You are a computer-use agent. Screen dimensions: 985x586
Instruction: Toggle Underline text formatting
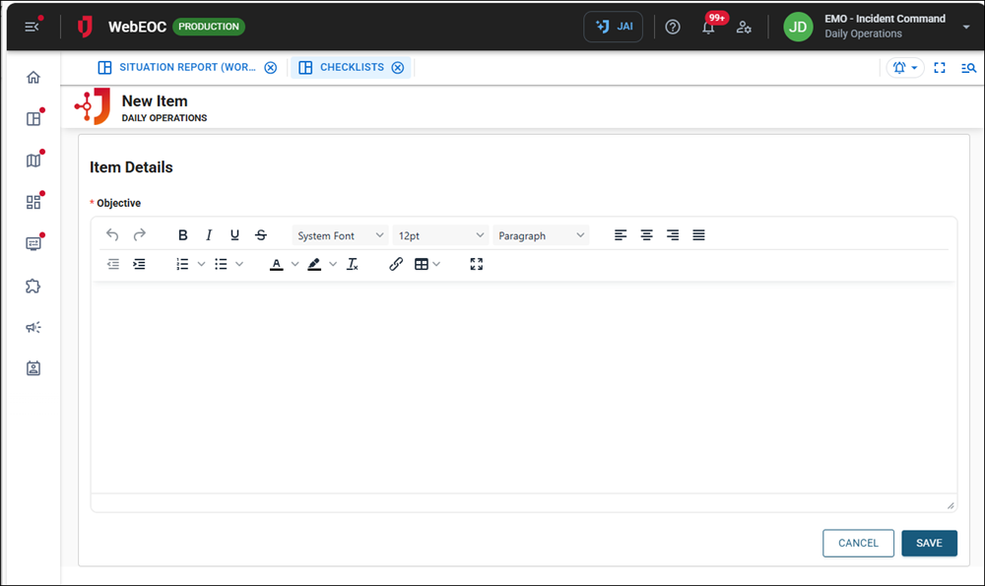(234, 235)
